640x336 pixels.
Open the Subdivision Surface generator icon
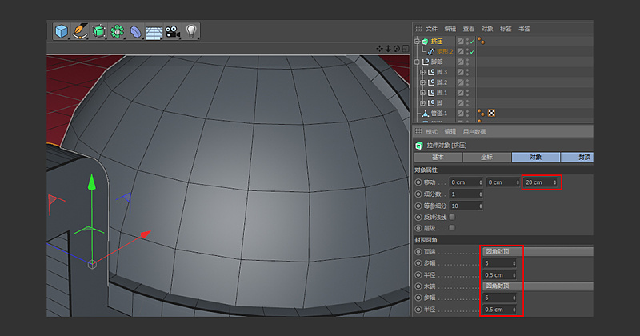click(100, 31)
